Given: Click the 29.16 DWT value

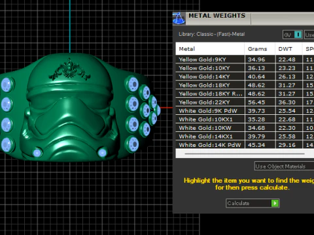Looking at the screenshot, I should click(x=287, y=145).
